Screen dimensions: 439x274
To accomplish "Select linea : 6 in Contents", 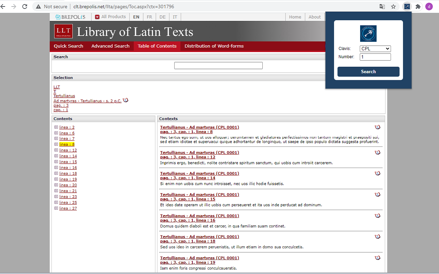I will 67,133.
